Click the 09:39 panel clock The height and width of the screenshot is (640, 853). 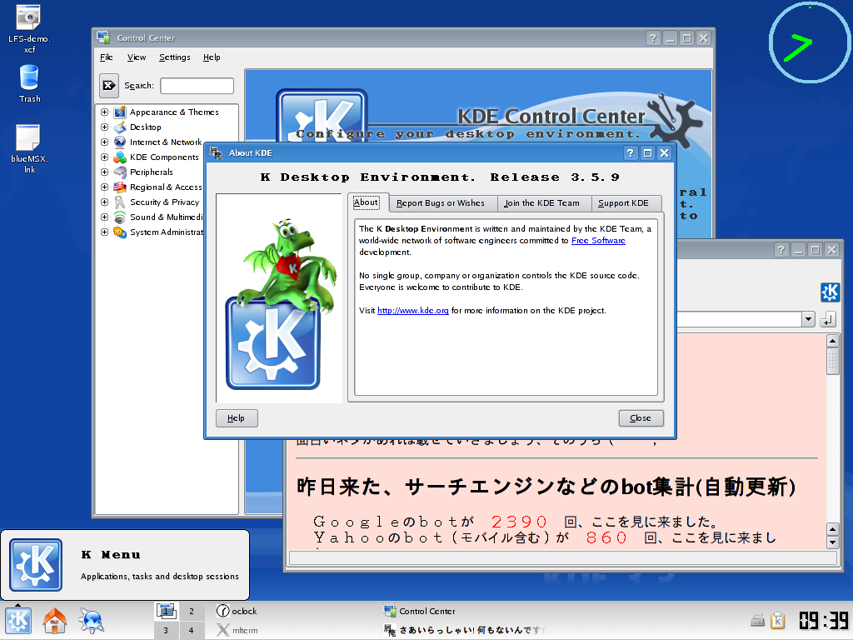pyautogui.click(x=824, y=620)
